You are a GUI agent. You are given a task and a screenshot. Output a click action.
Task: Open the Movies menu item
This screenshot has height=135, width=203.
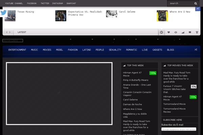tap(47, 50)
